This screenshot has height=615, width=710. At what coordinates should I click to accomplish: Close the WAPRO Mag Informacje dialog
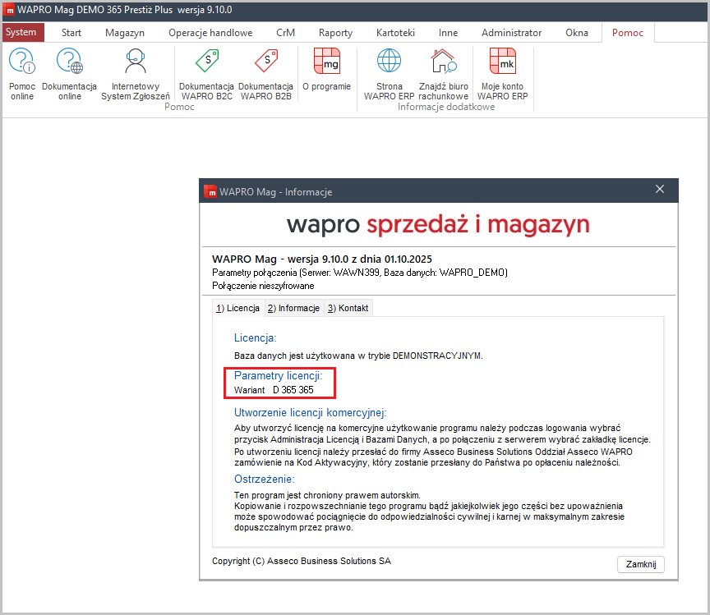click(x=660, y=189)
